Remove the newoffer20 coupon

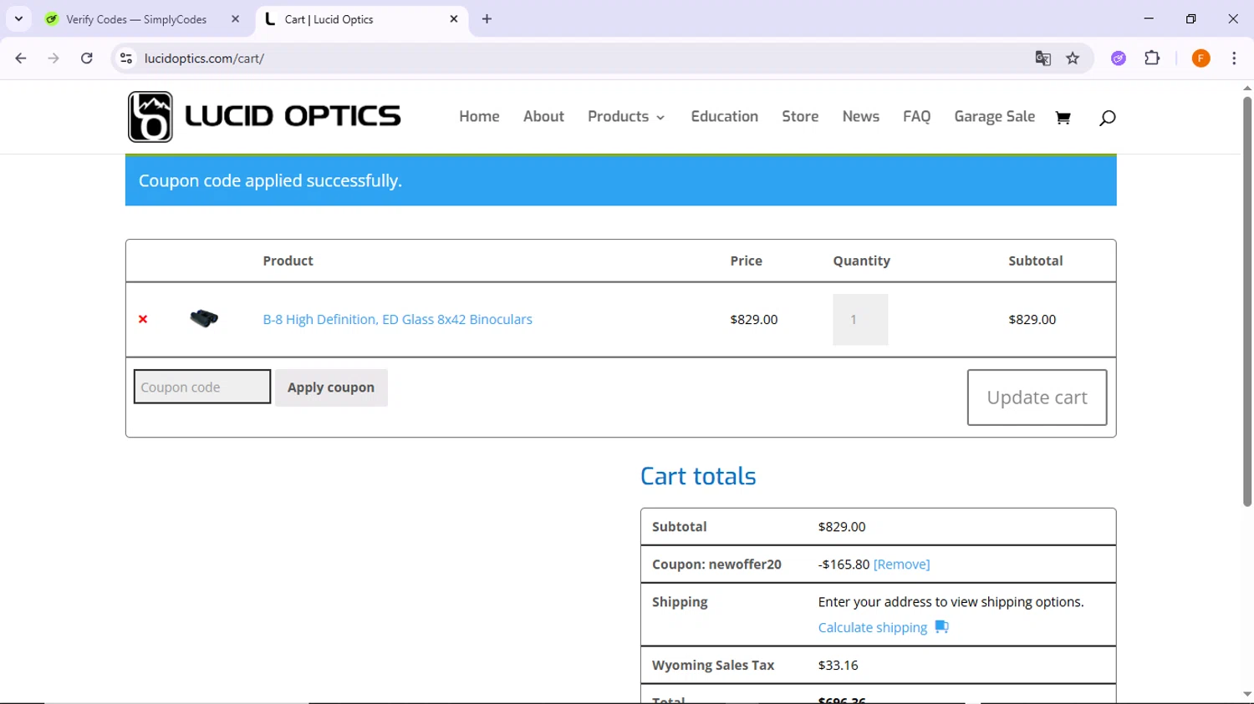[901, 565]
